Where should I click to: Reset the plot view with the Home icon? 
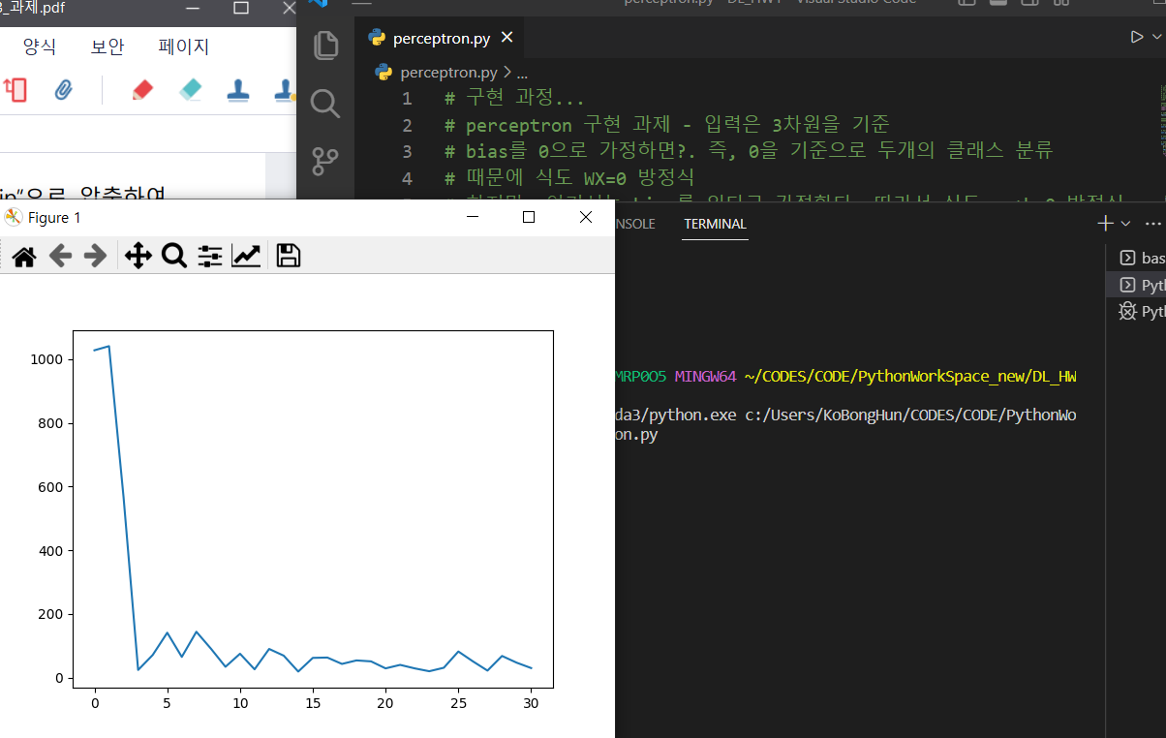(23, 255)
